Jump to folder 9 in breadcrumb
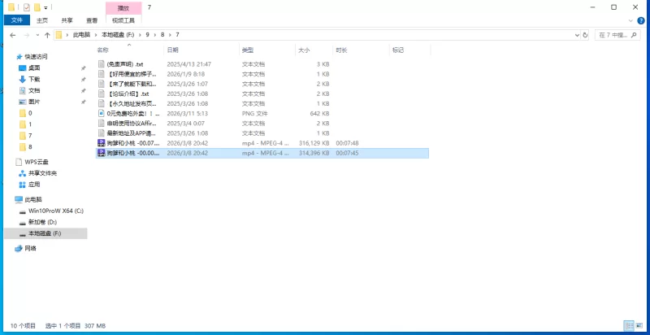Viewport: 650px width, 335px height. [147, 35]
